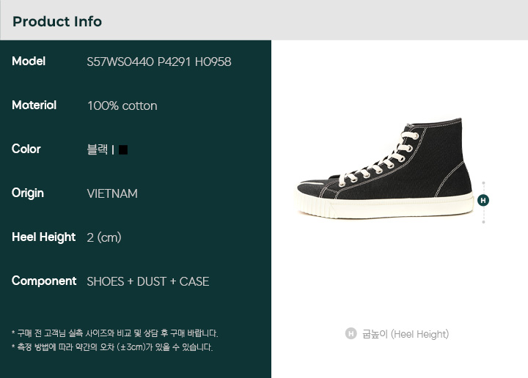Image resolution: width=528 pixels, height=378 pixels.
Task: Click the 2 (cm) heel height value
Action: tap(104, 237)
